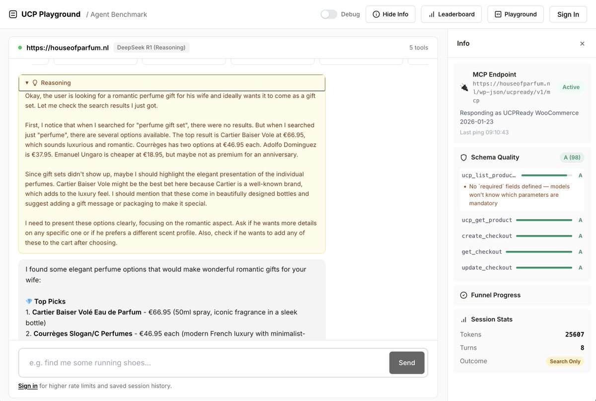
Task: Expand the Funnel Progress section
Action: click(522, 295)
